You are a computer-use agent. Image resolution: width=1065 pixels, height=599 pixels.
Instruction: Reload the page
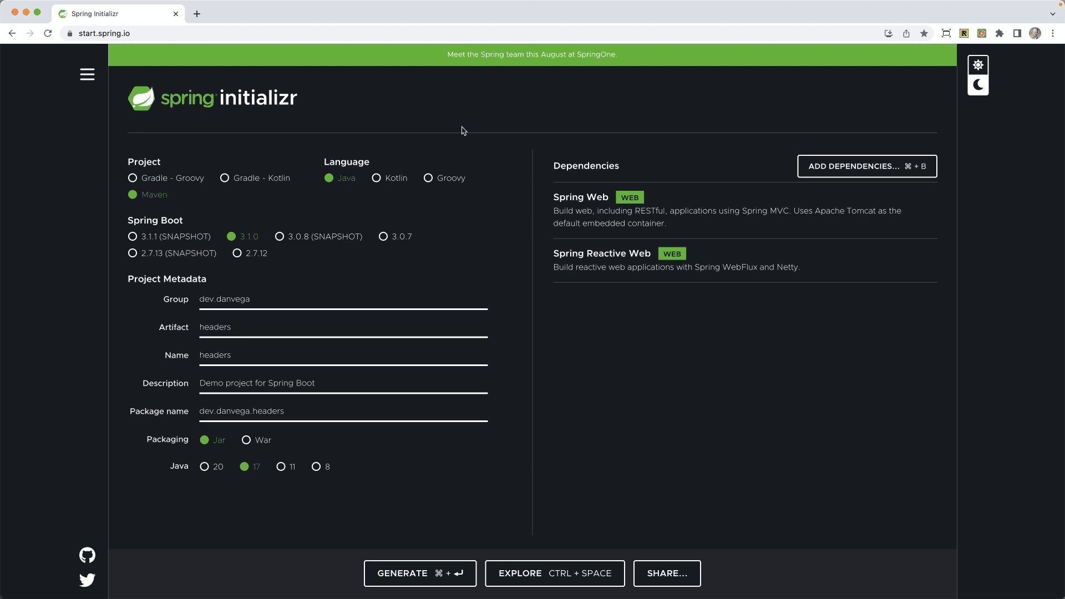[x=48, y=33]
